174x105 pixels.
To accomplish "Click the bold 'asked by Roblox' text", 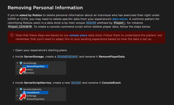I will tap(31, 15).
